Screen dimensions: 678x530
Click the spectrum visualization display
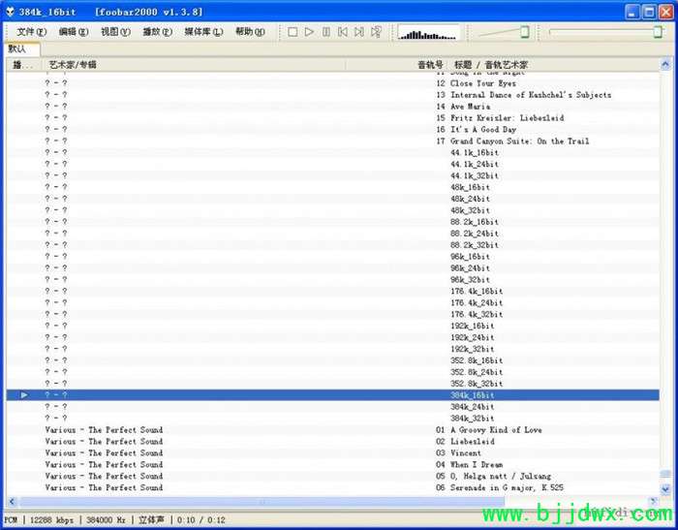tap(428, 33)
